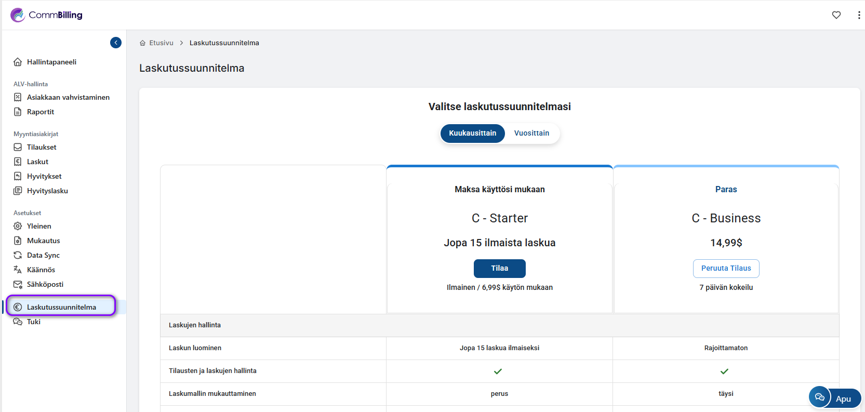
Task: Switch billing to Vuosittain
Action: tap(531, 133)
